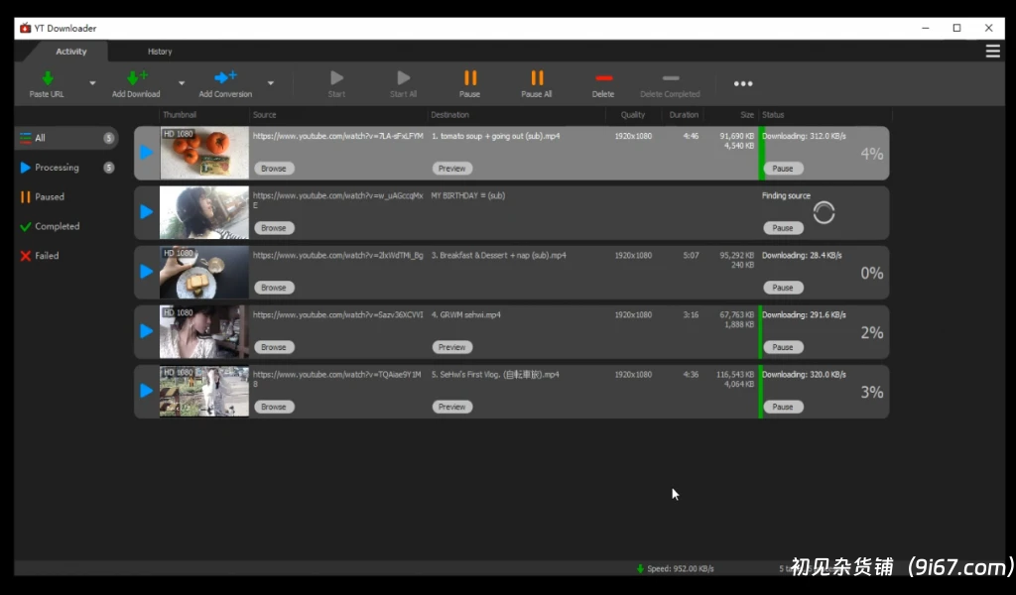1016x595 pixels.
Task: Click the Add Download icon
Action: point(136,77)
